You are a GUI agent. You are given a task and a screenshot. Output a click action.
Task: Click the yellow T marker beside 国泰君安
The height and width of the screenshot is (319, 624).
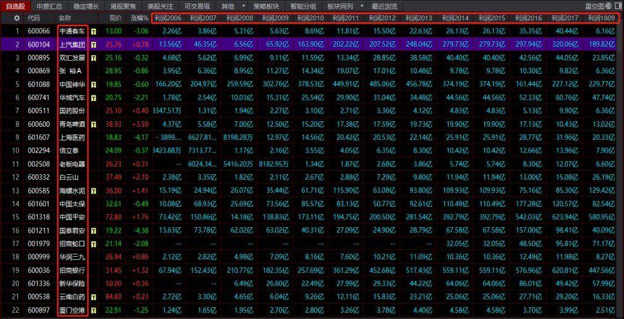coord(94,230)
